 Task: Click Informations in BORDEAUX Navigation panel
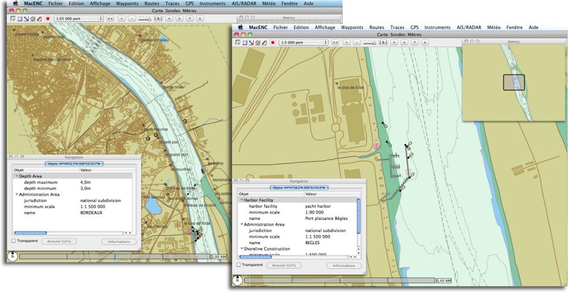click(119, 242)
